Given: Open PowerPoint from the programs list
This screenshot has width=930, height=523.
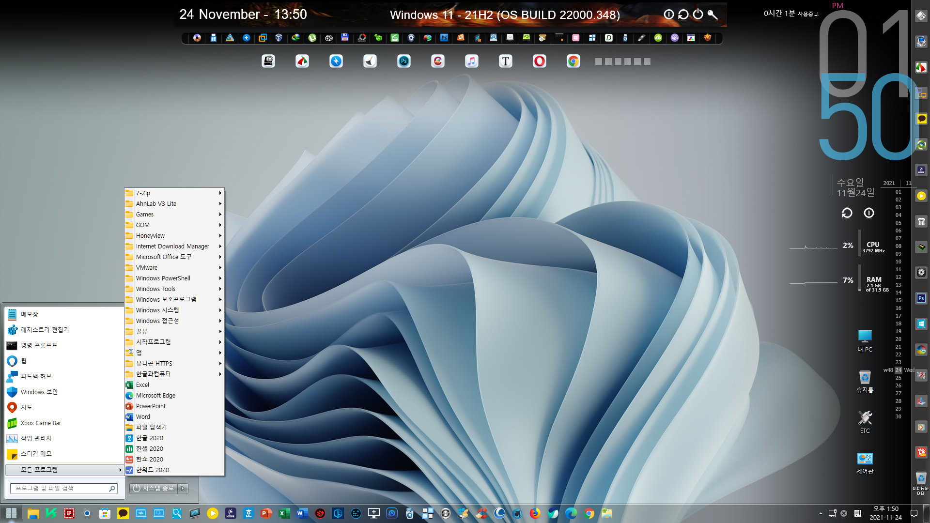Looking at the screenshot, I should [x=174, y=406].
